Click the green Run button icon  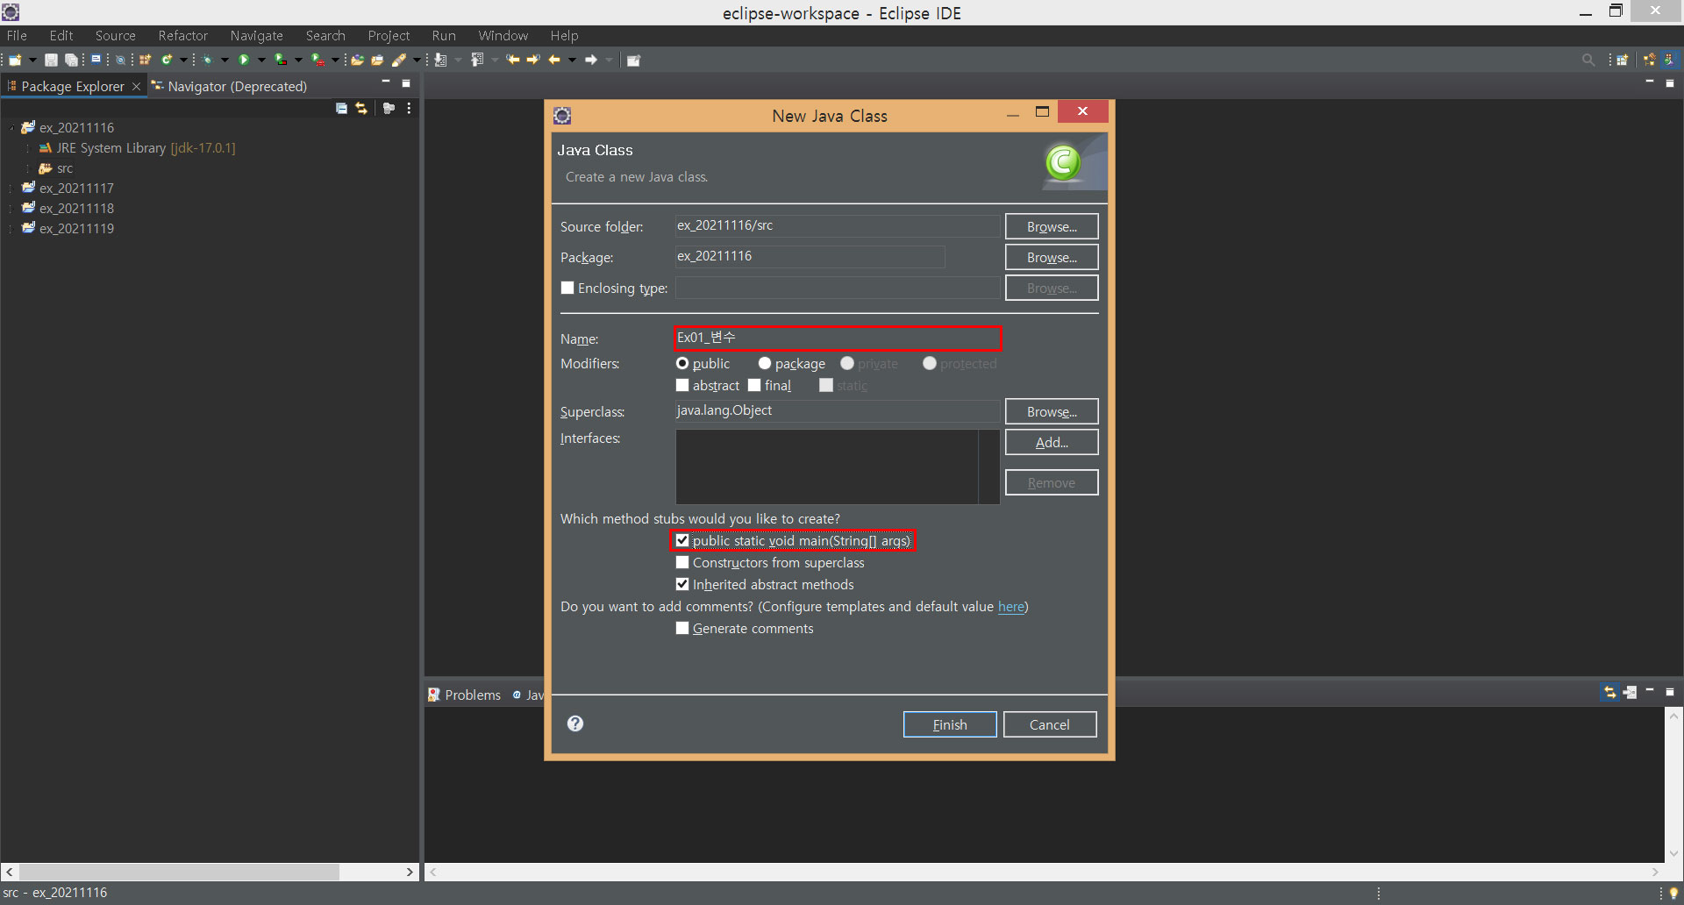point(244,60)
